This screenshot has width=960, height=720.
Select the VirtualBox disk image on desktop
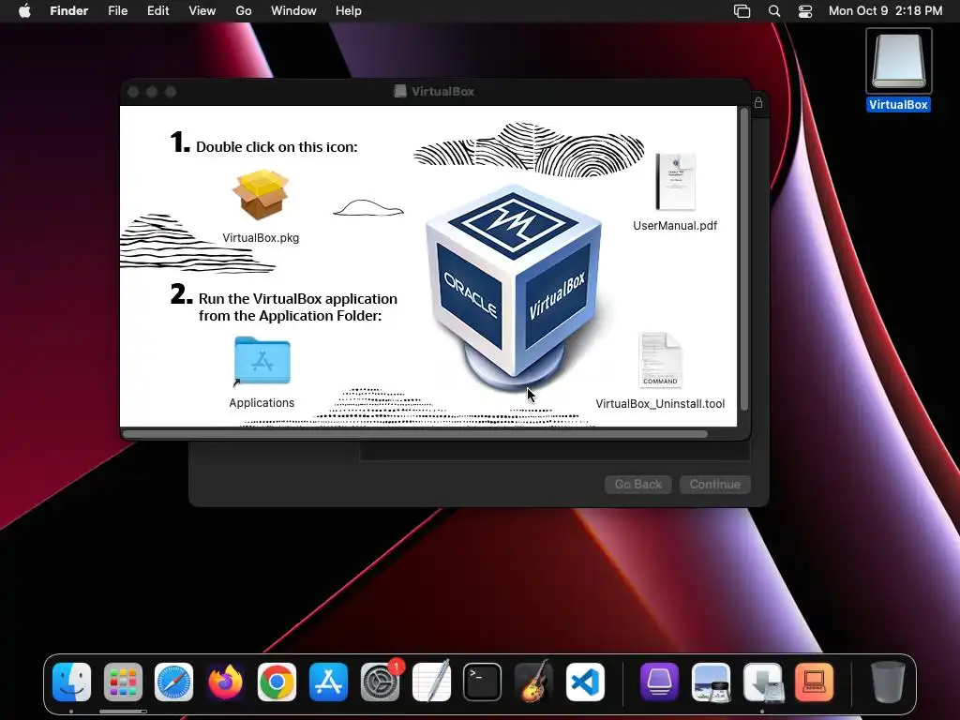(x=899, y=62)
